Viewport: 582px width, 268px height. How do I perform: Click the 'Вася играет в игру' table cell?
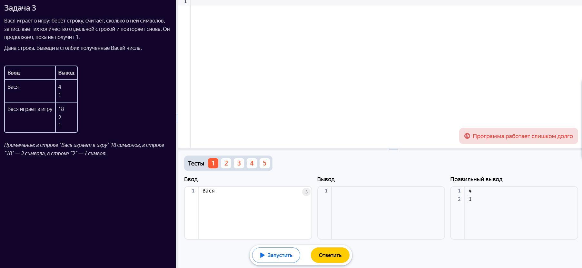coord(30,117)
